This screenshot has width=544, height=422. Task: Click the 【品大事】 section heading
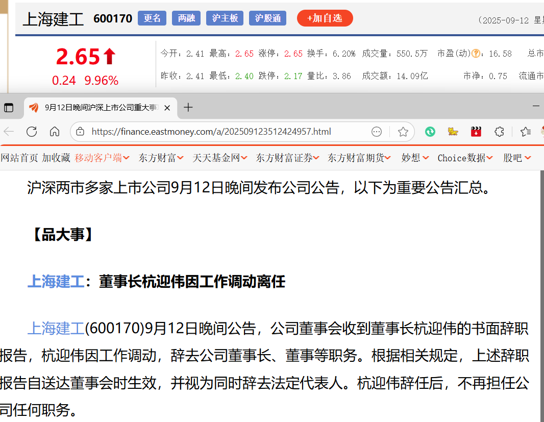[63, 235]
